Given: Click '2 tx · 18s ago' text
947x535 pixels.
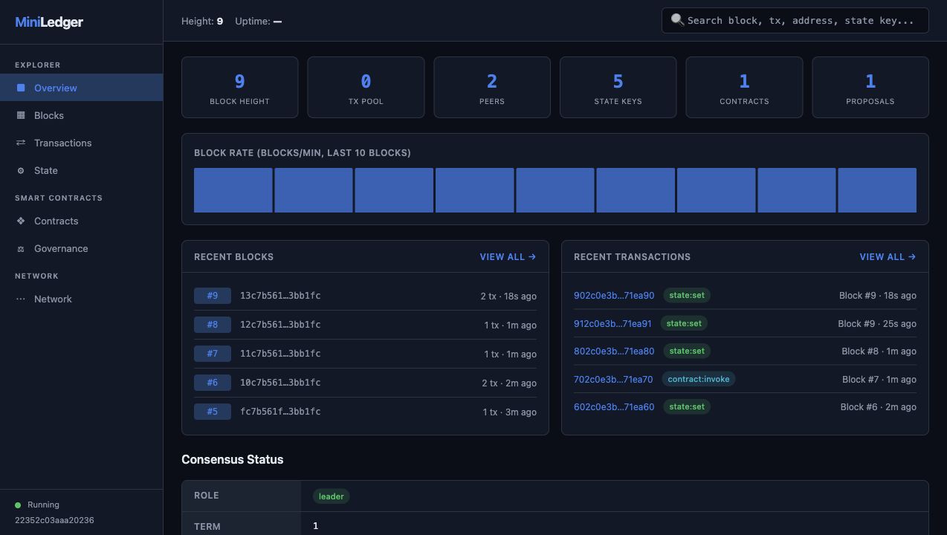Looking at the screenshot, I should coord(508,296).
